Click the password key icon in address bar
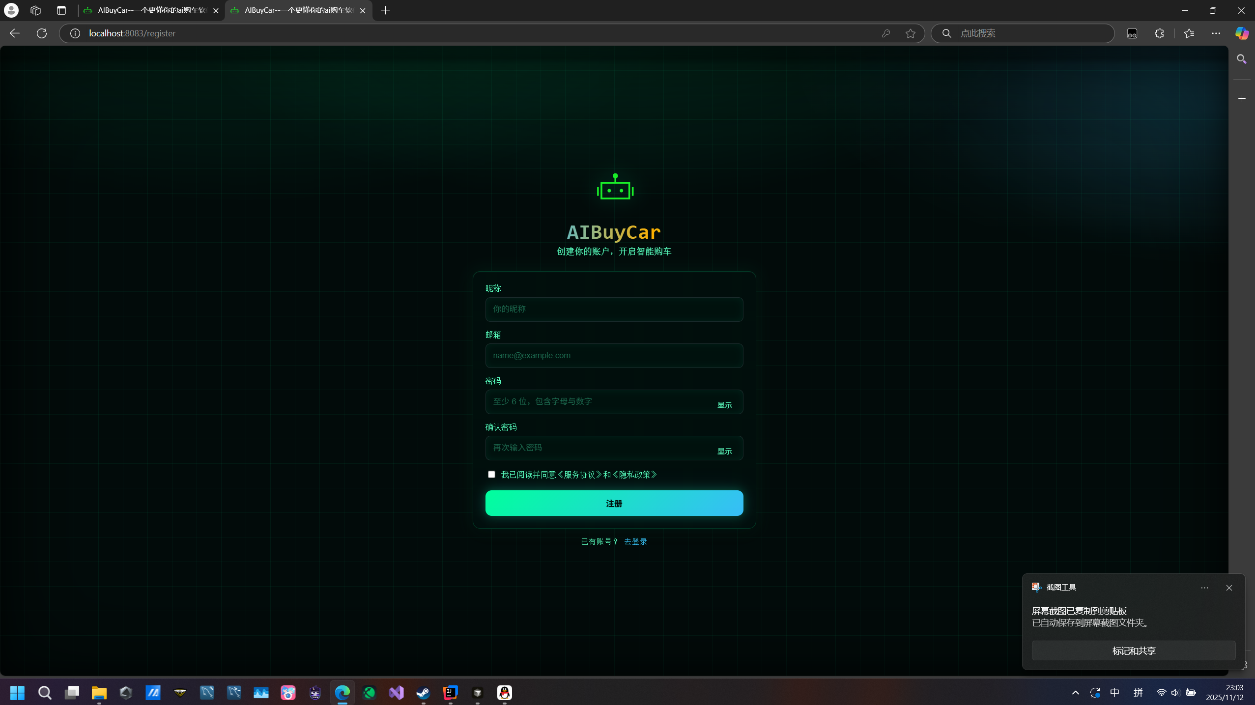This screenshot has height=705, width=1255. click(885, 33)
